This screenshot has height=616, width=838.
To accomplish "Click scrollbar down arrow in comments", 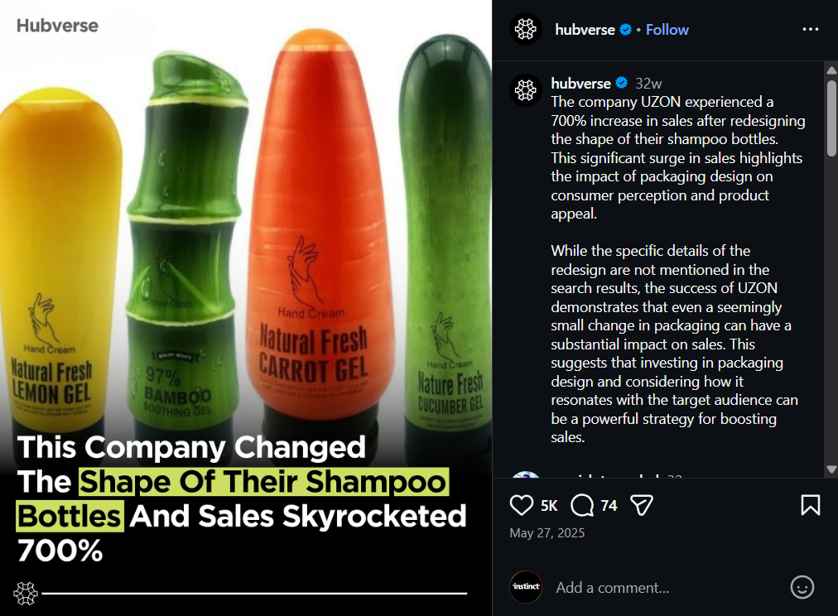I will 831,469.
